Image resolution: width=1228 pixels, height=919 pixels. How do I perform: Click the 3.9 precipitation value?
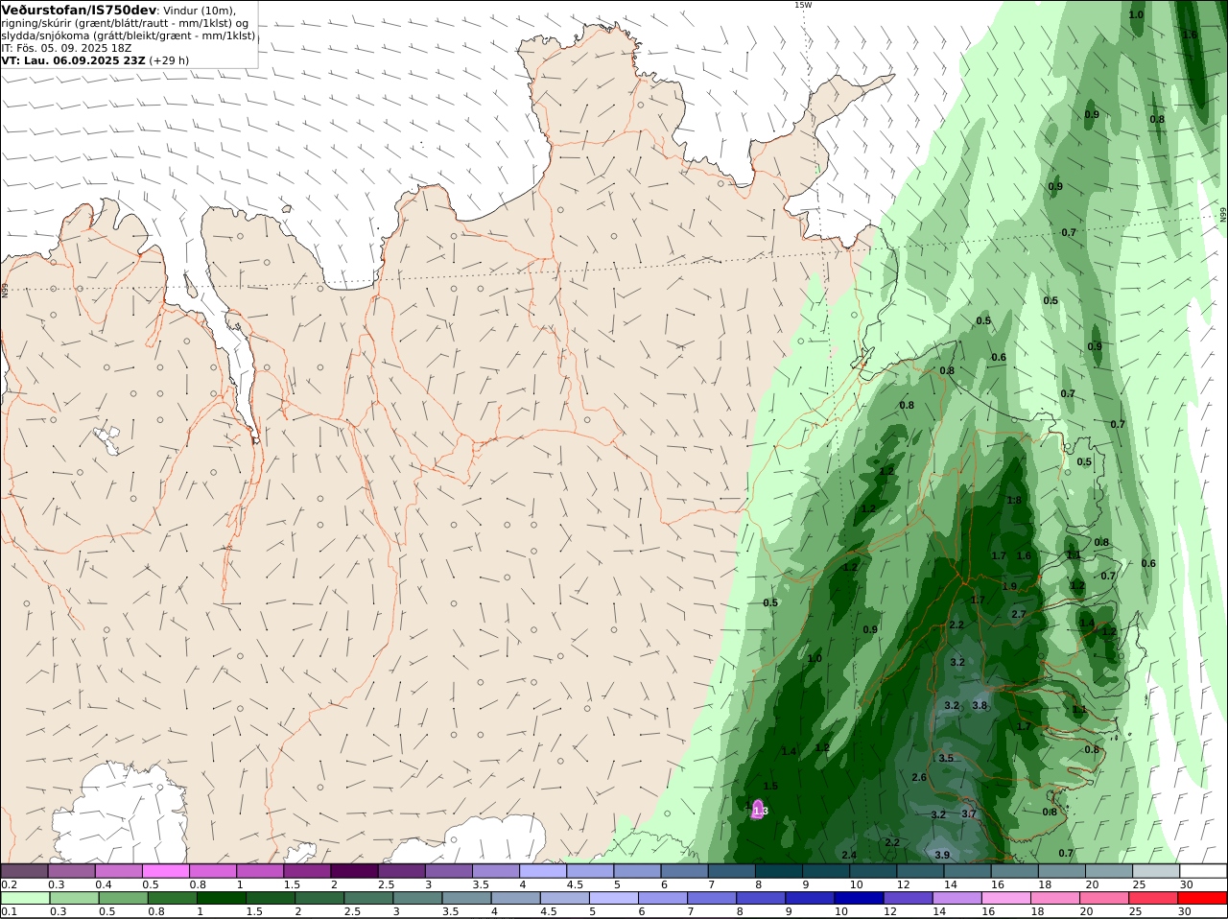[942, 855]
